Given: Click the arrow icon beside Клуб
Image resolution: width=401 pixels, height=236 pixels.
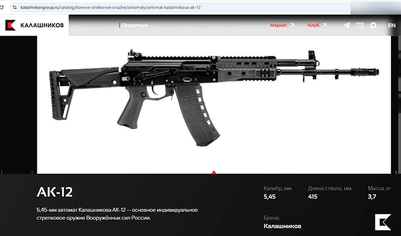Looking at the screenshot, I should (325, 25).
